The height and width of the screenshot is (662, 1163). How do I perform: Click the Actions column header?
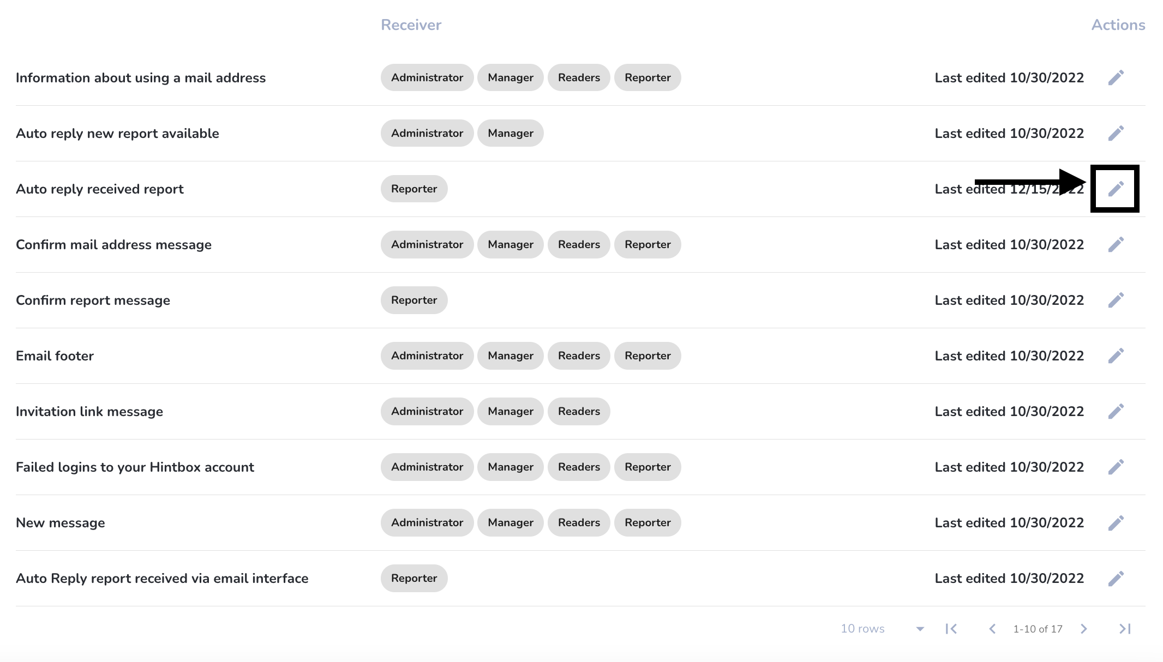point(1118,25)
